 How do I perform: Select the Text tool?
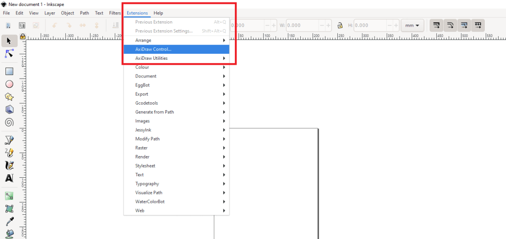pyautogui.click(x=9, y=178)
